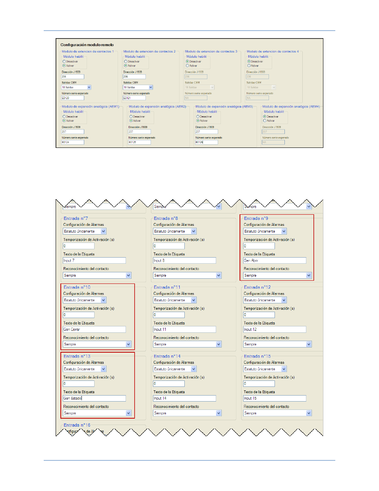The image size is (379, 491).
Task: Click Dirección J1939 field of AEM3 module
Action: pos(206,132)
